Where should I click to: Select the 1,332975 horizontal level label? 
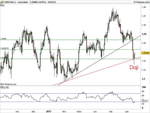point(4,48)
